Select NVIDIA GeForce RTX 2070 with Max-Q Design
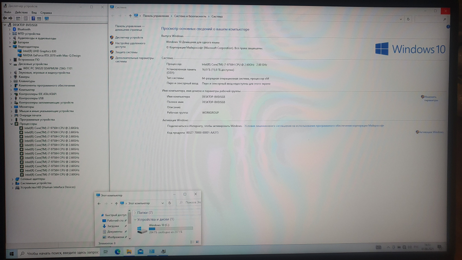Viewport: 462px width, 260px height. (52, 55)
